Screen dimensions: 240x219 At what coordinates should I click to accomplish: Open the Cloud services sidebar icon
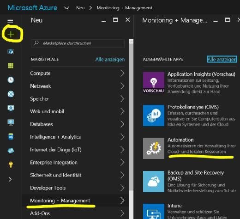pyautogui.click(x=11, y=151)
